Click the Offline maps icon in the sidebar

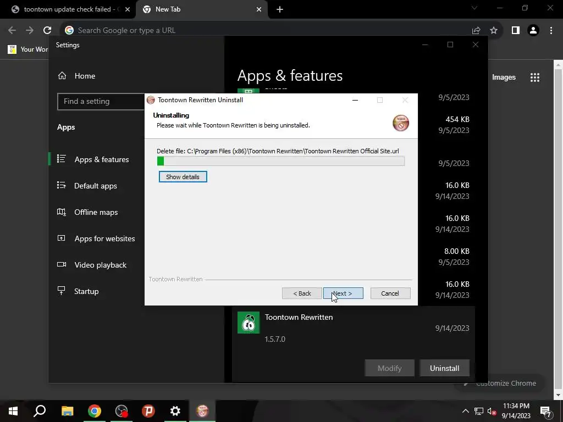pyautogui.click(x=62, y=212)
